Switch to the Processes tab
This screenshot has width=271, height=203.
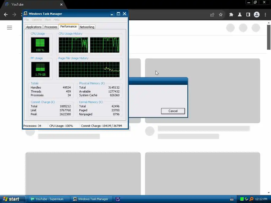[x=51, y=27]
